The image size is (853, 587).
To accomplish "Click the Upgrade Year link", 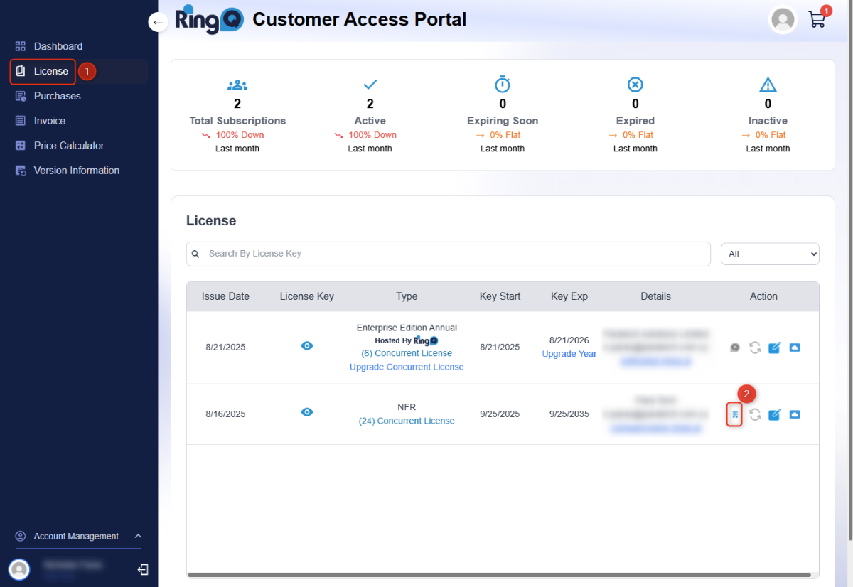I will (x=569, y=353).
